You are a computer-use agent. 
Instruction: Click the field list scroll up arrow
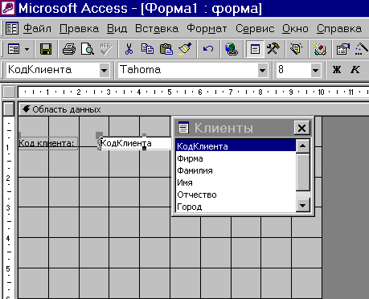[x=303, y=146]
